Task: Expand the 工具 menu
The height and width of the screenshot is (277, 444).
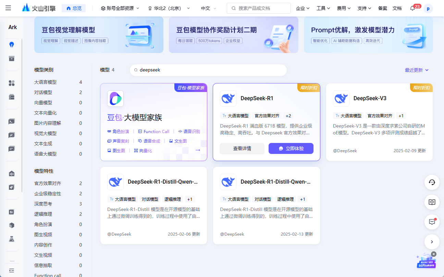Action: (x=323, y=8)
